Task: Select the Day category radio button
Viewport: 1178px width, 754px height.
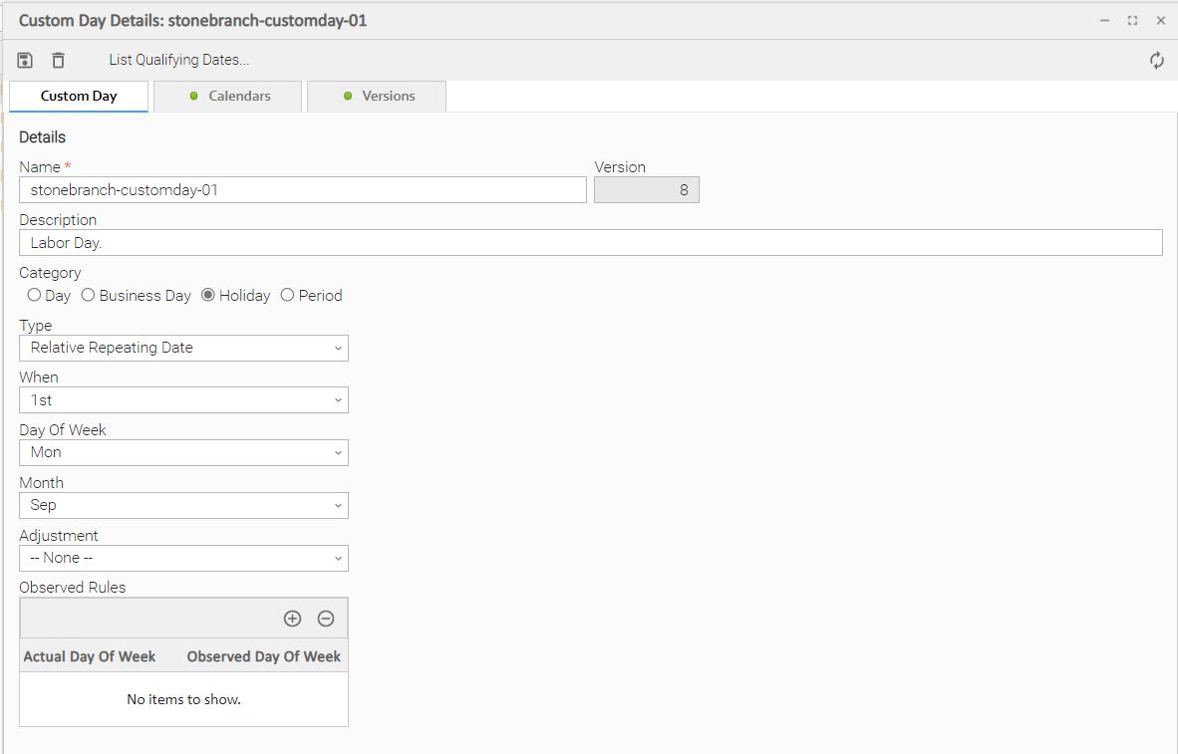Action: coord(35,295)
